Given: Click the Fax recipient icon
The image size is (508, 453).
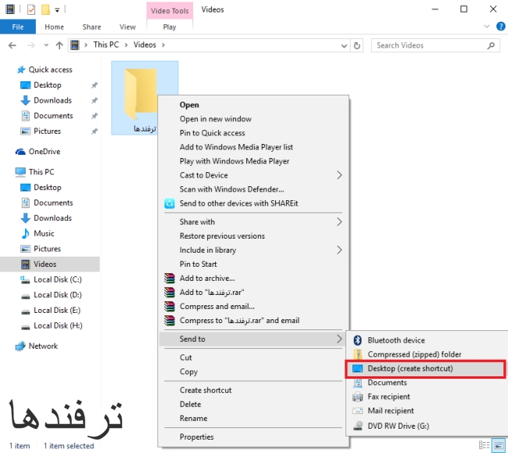Looking at the screenshot, I should tap(358, 397).
